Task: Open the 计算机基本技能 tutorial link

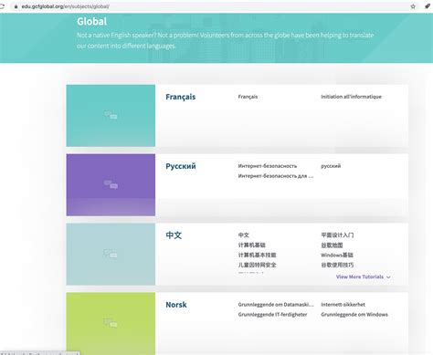Action: (x=257, y=255)
